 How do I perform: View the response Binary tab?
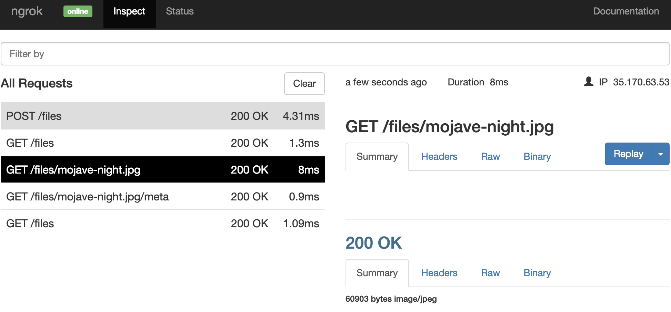537,273
